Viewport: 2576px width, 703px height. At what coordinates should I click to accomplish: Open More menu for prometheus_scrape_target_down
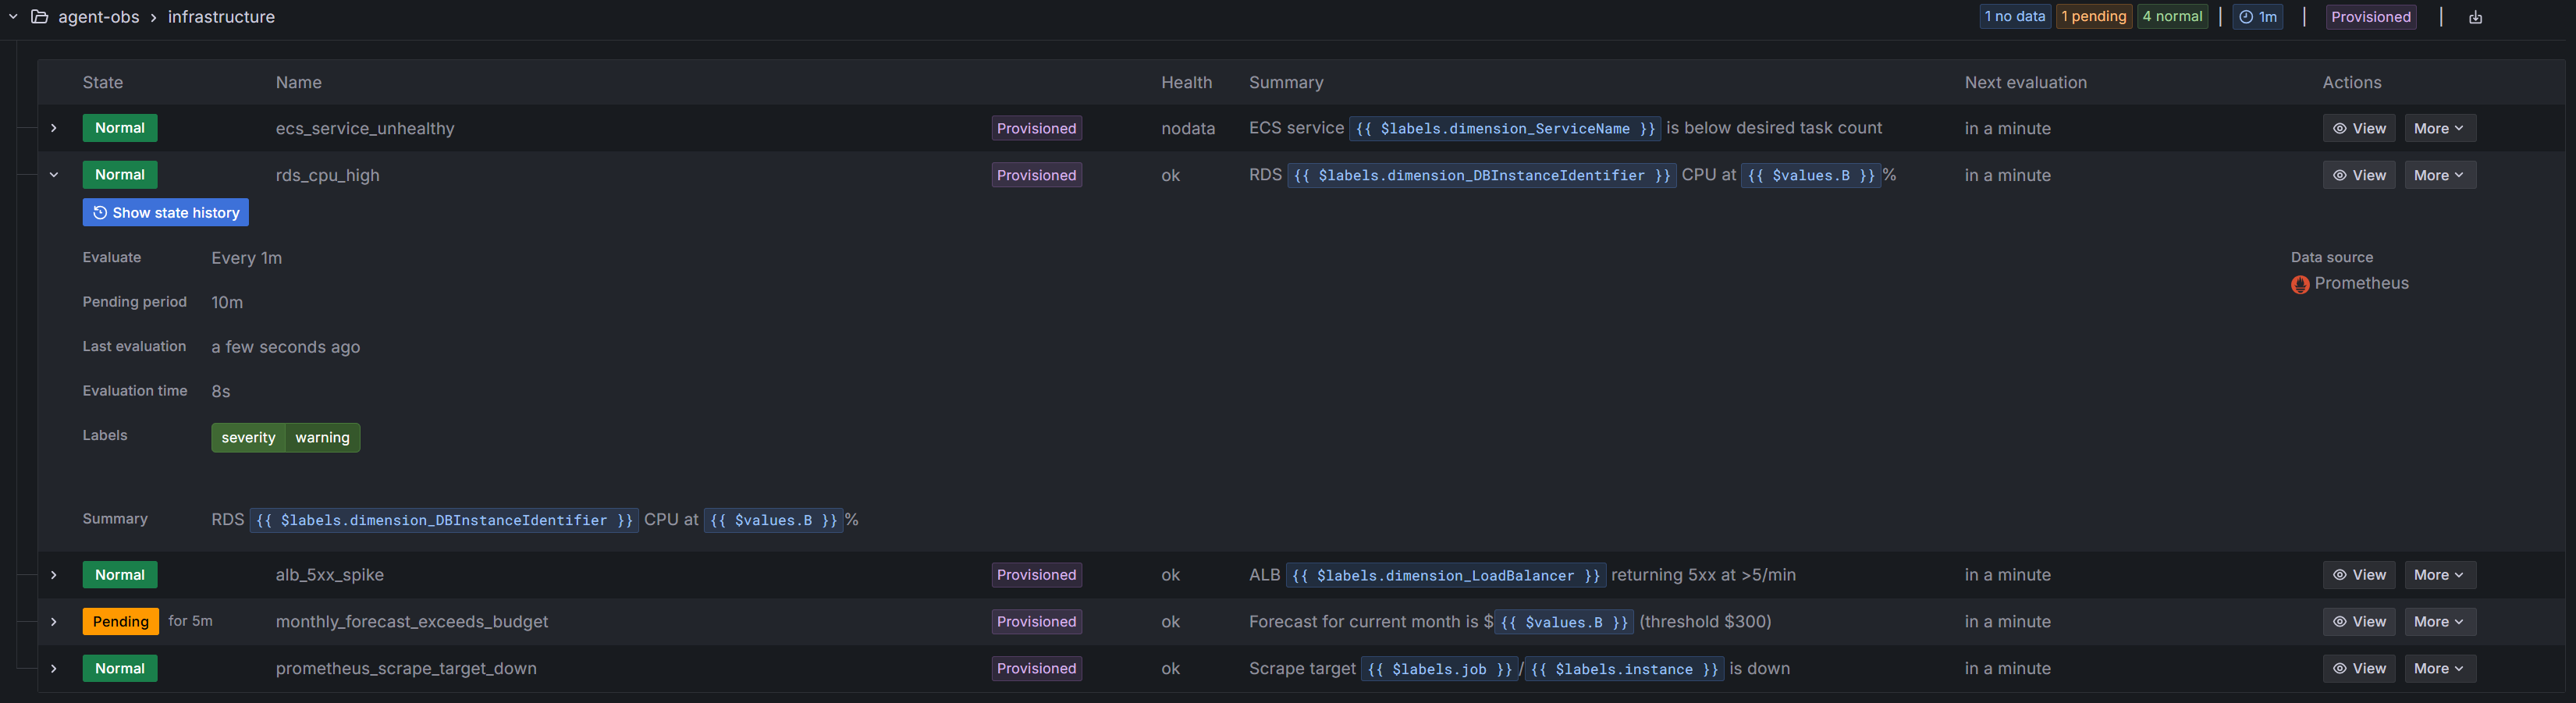click(2439, 668)
